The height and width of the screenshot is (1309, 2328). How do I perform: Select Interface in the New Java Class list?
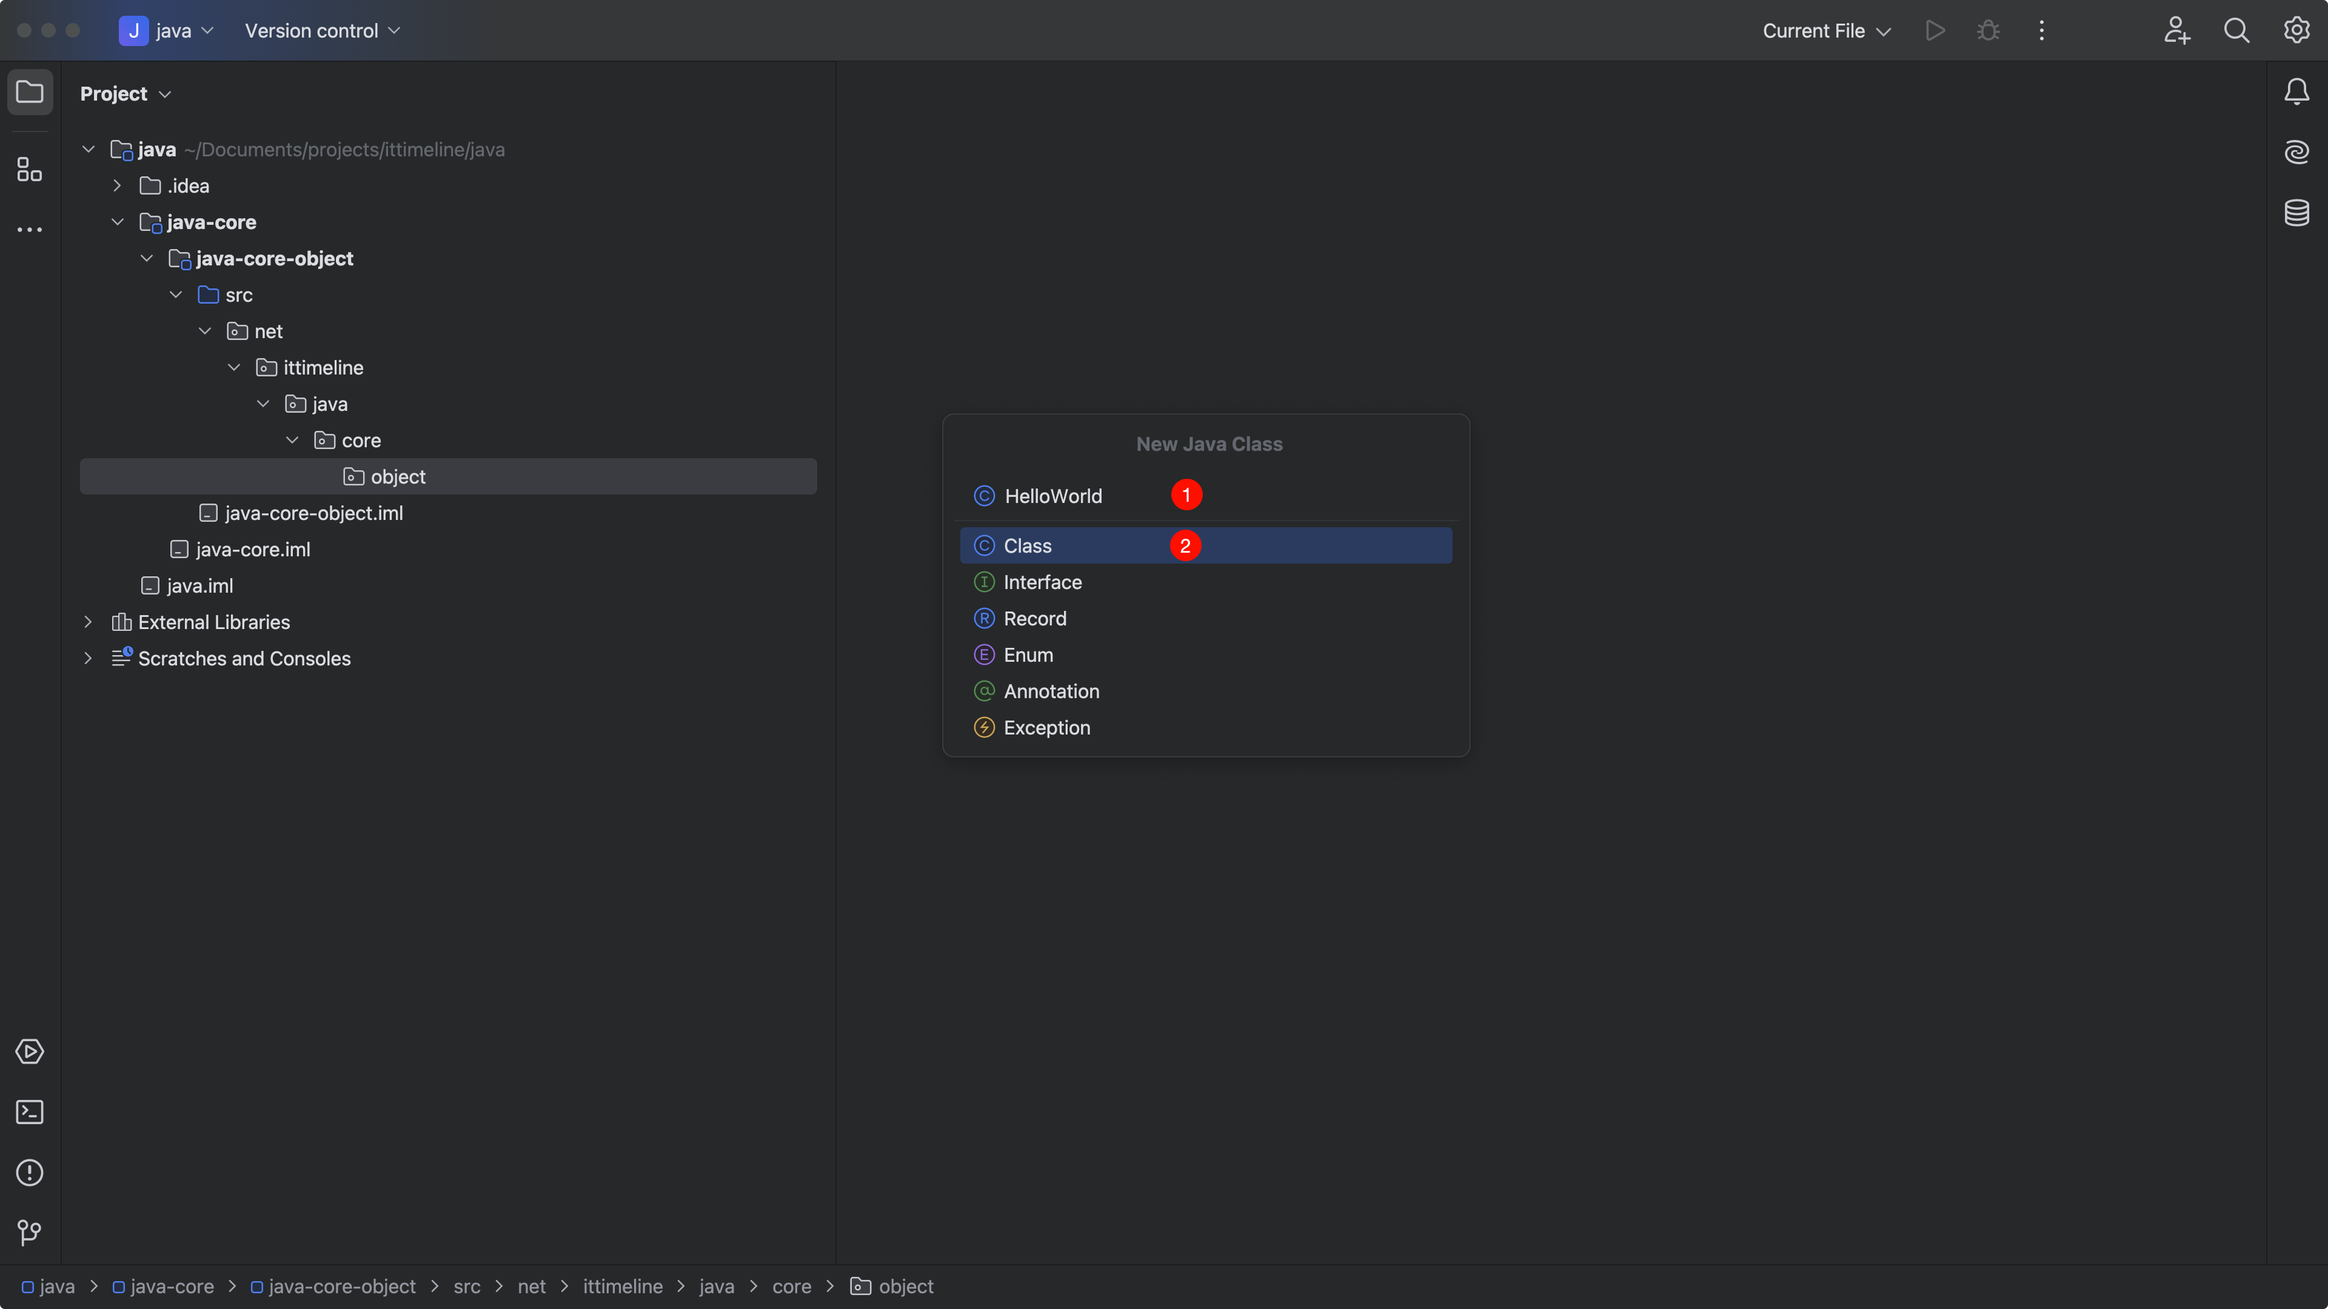click(1042, 582)
